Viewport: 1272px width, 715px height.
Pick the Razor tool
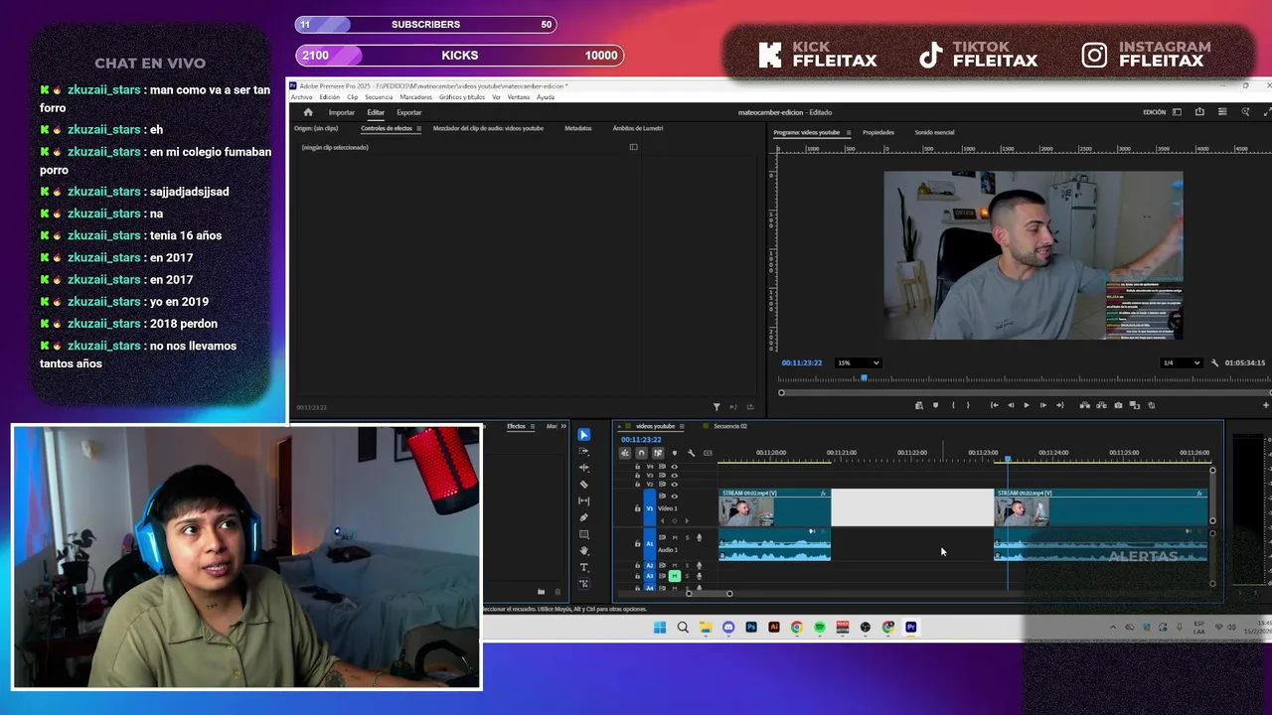[583, 485]
